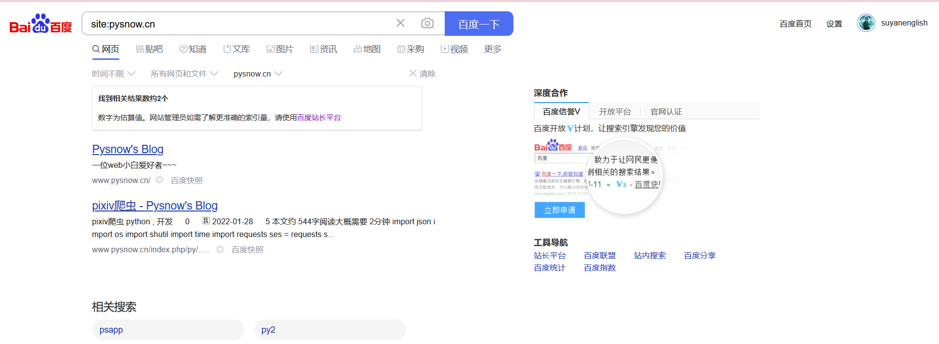Expand the 时间不限 time filter dropdown

[x=113, y=74]
